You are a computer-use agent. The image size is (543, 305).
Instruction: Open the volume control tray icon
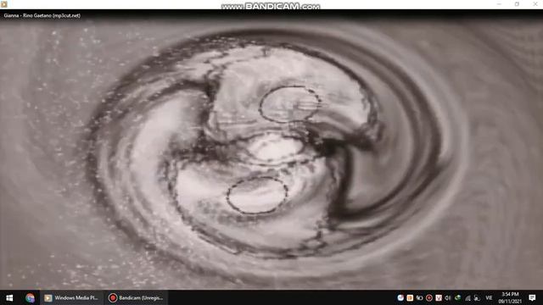tap(448, 297)
